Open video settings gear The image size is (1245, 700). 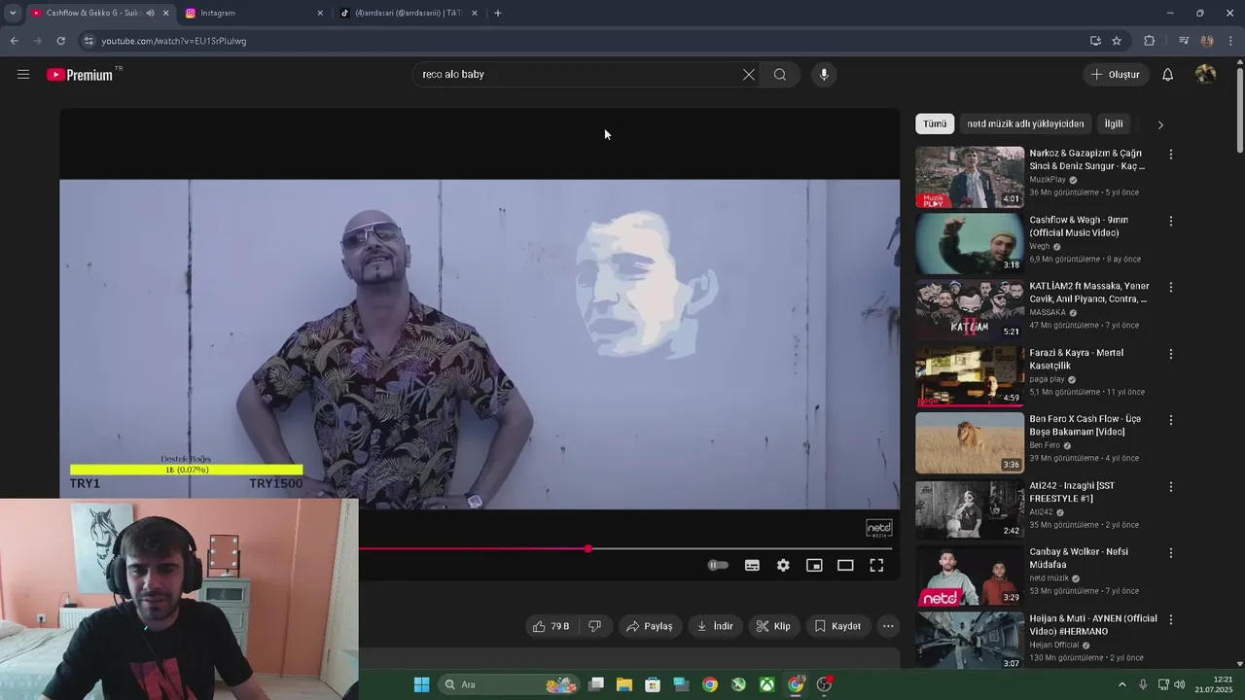783,565
